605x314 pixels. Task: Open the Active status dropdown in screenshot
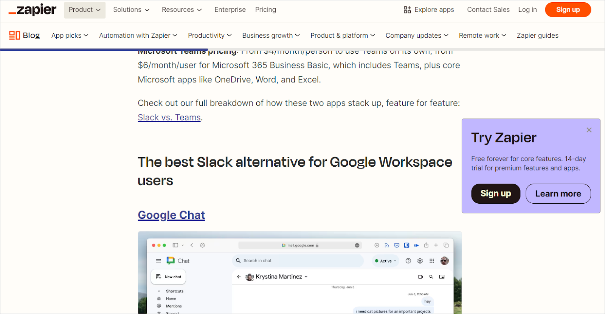[x=386, y=261]
